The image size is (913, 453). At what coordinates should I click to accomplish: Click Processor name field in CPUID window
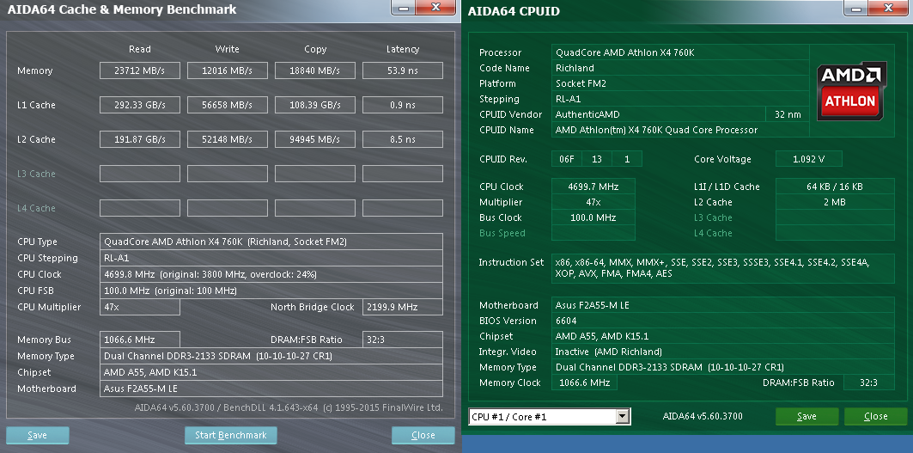pos(680,52)
